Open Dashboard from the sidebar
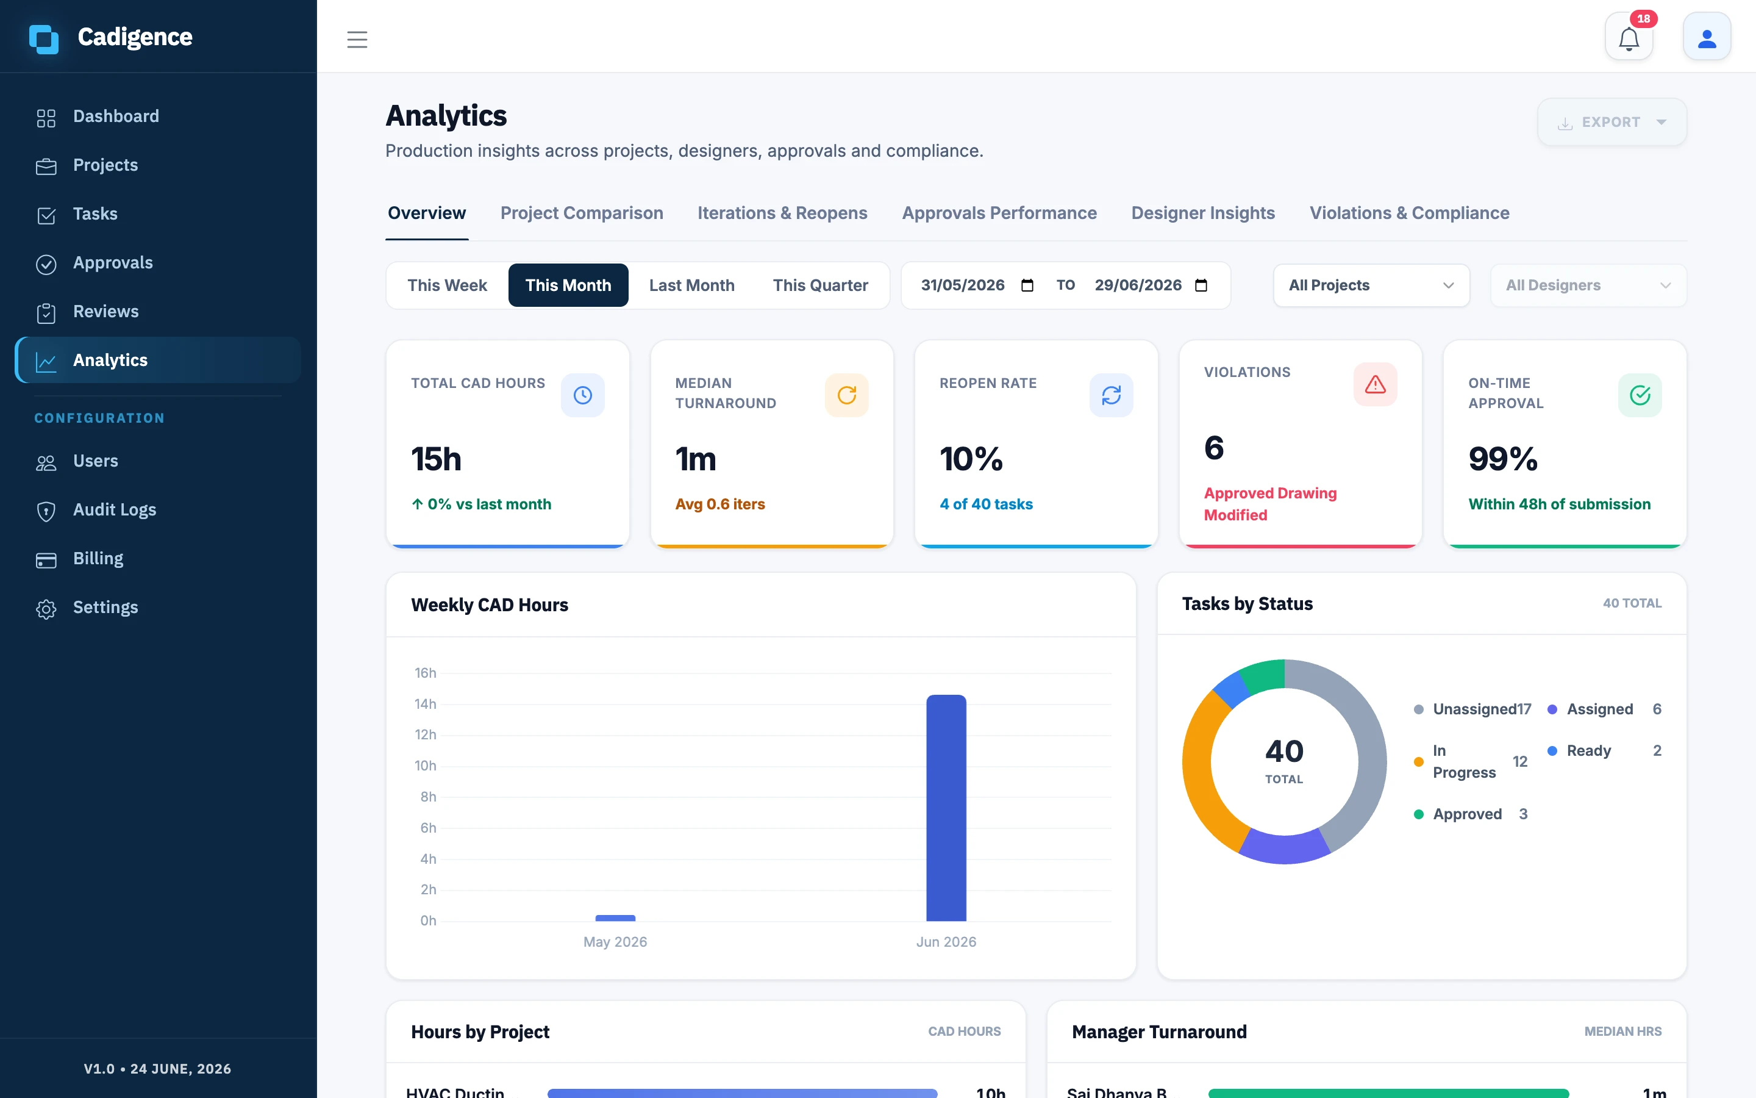Image resolution: width=1756 pixels, height=1098 pixels. (158, 116)
